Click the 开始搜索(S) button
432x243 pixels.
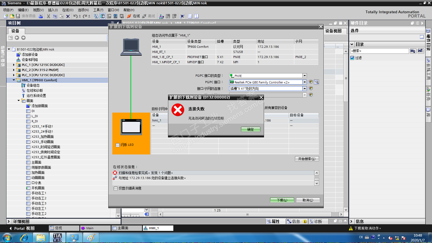point(307,159)
